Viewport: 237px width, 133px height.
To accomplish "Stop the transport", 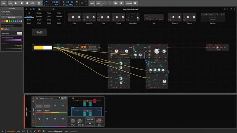I will tap(21, 3).
